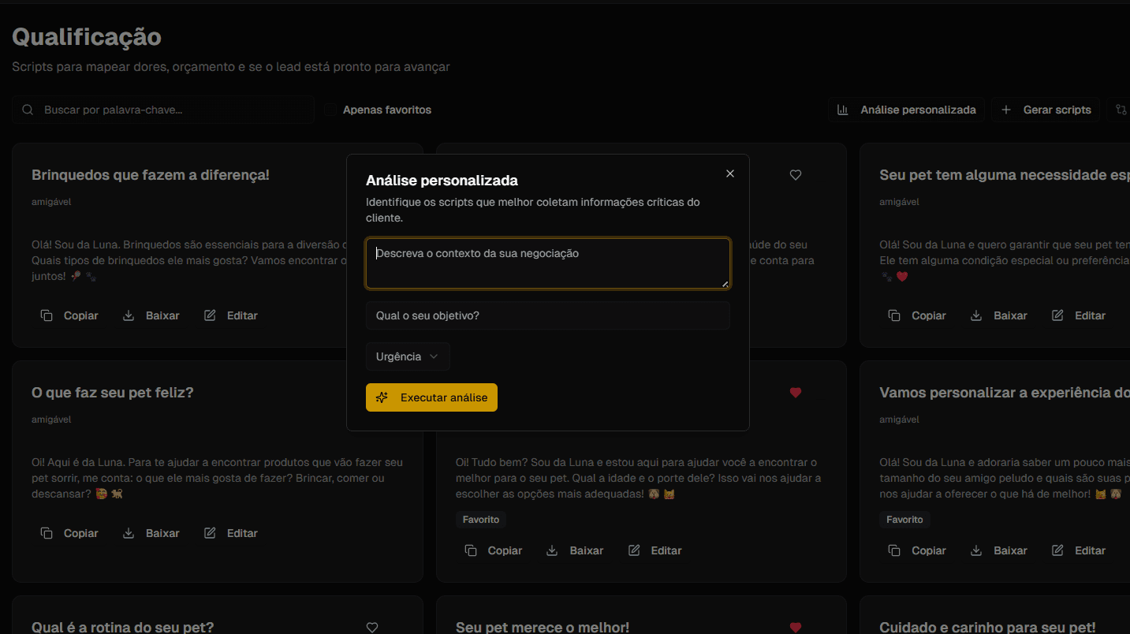Focus the 'Qual o seu objetivo?' field
The image size is (1130, 634).
[x=548, y=315]
